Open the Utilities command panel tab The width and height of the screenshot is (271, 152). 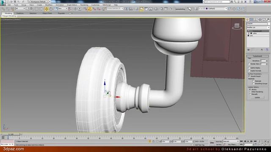coord(268,20)
